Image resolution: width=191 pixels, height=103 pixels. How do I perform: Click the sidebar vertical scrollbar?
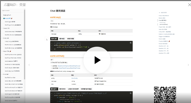(25, 45)
